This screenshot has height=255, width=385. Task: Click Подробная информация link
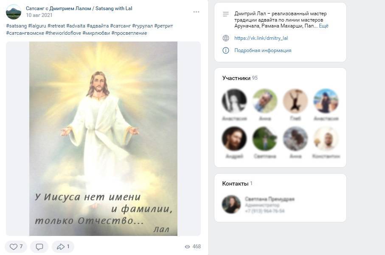click(x=263, y=50)
